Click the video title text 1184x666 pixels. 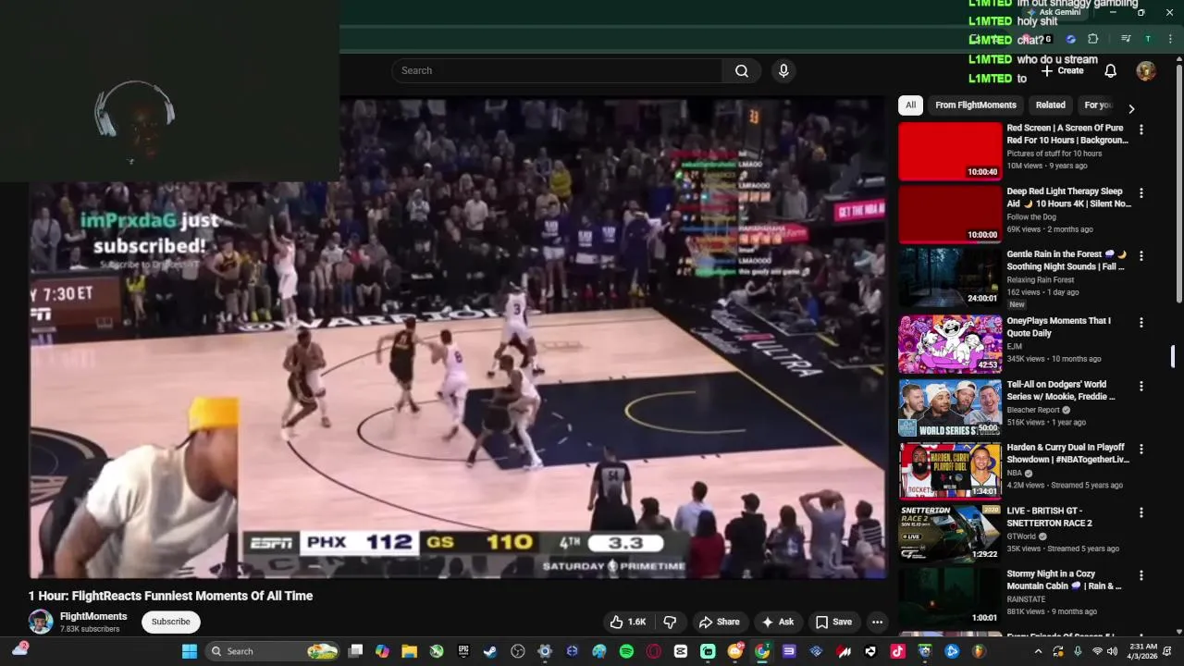170,596
